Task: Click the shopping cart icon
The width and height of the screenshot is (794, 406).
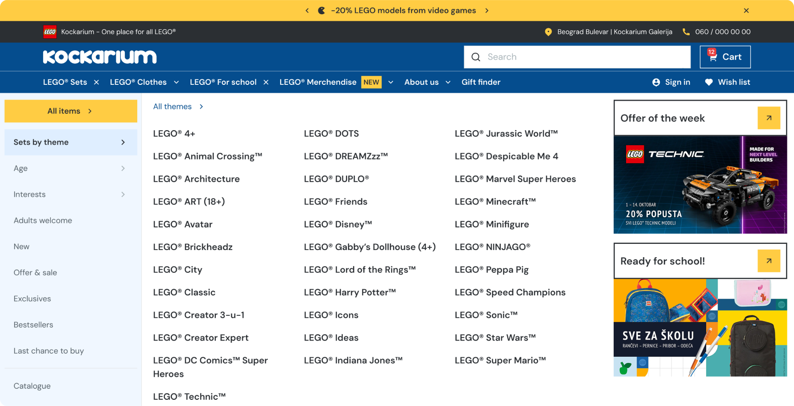Action: pyautogui.click(x=713, y=57)
